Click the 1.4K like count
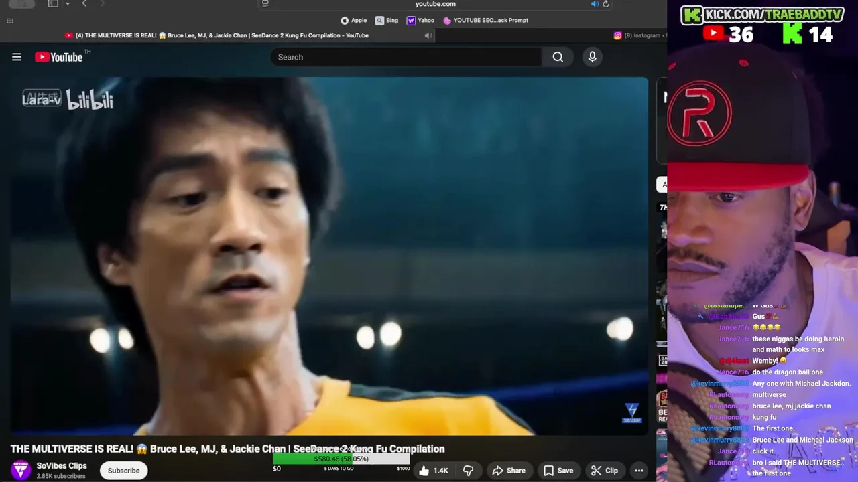 point(440,471)
